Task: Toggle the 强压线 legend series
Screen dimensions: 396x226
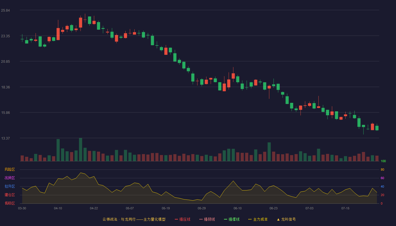Action: click(x=182, y=219)
